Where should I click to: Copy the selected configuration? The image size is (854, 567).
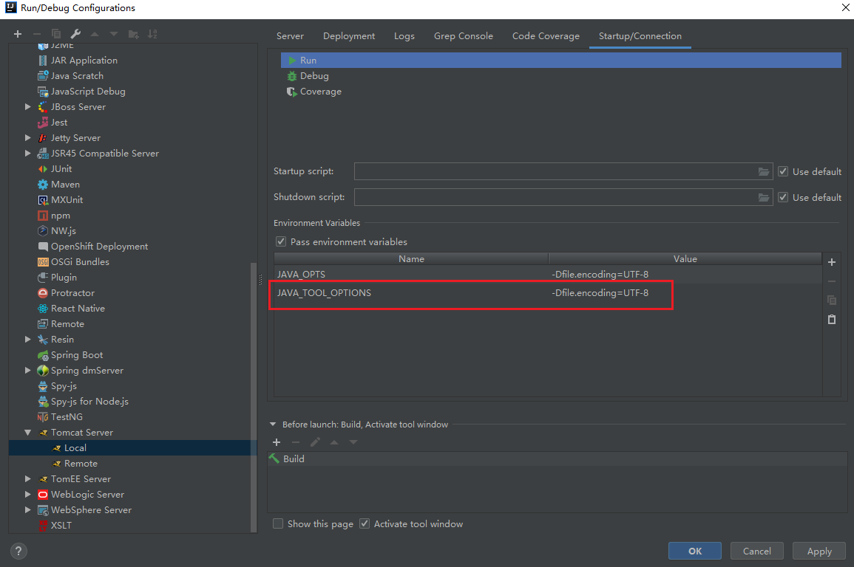(55, 34)
